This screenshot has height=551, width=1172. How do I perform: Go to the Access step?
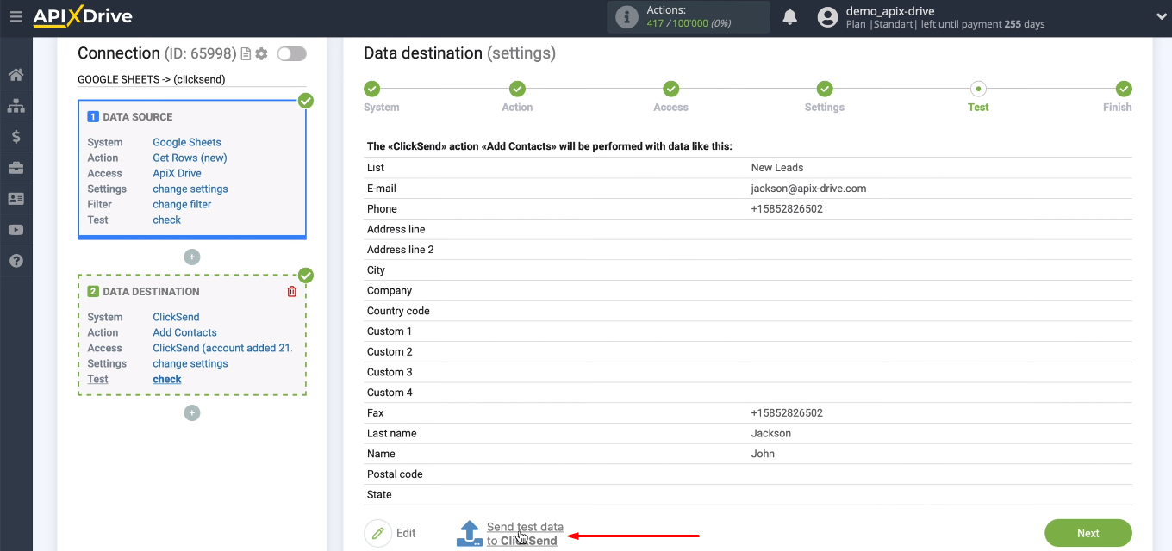[x=670, y=89]
